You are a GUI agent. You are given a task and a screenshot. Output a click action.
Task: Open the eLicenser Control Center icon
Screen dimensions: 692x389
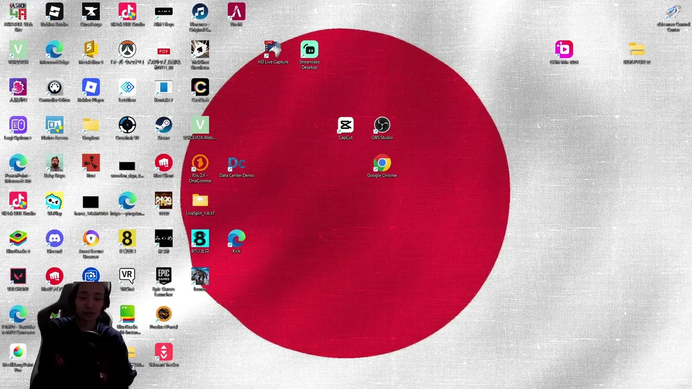pos(673,12)
